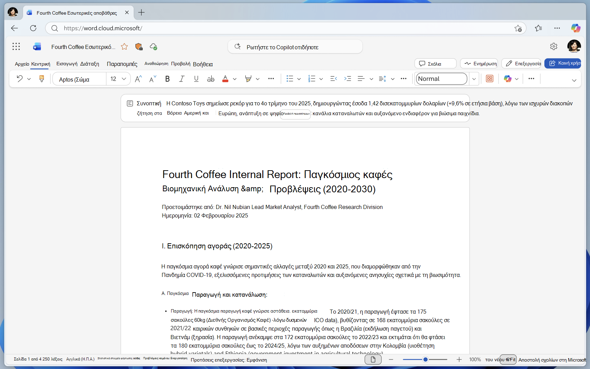Viewport: 590px width, 369px height.
Task: Show more paragraph options
Action: click(404, 79)
